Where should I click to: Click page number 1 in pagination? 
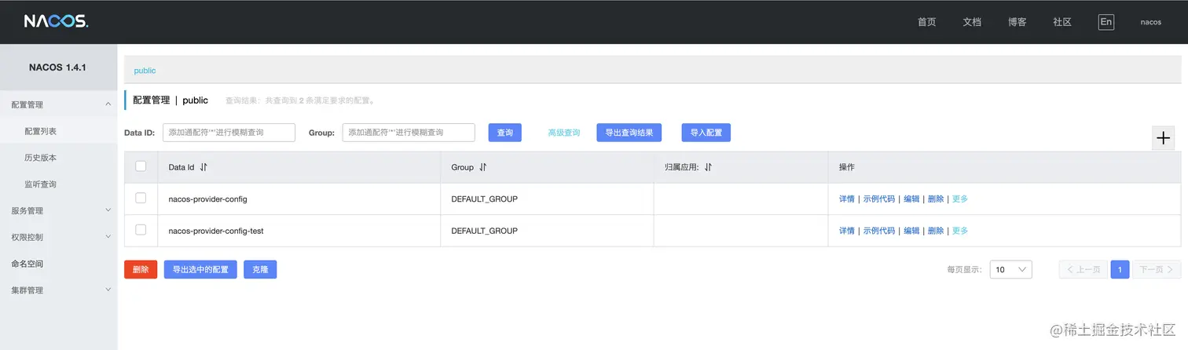(1120, 269)
